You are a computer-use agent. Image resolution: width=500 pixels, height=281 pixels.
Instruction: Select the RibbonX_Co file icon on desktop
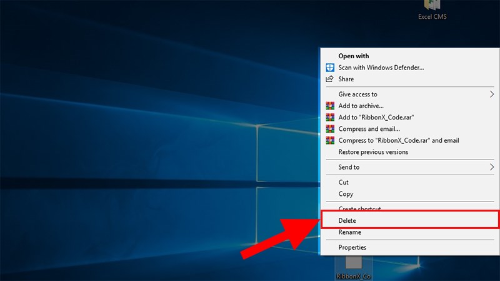click(x=353, y=268)
